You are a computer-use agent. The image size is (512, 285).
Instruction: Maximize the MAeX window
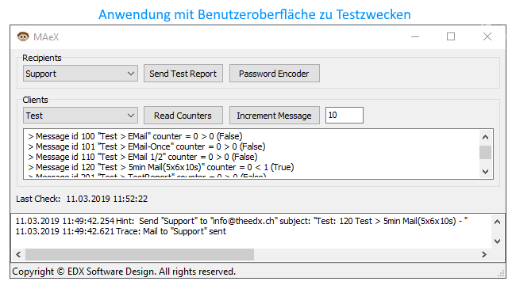[x=451, y=36]
